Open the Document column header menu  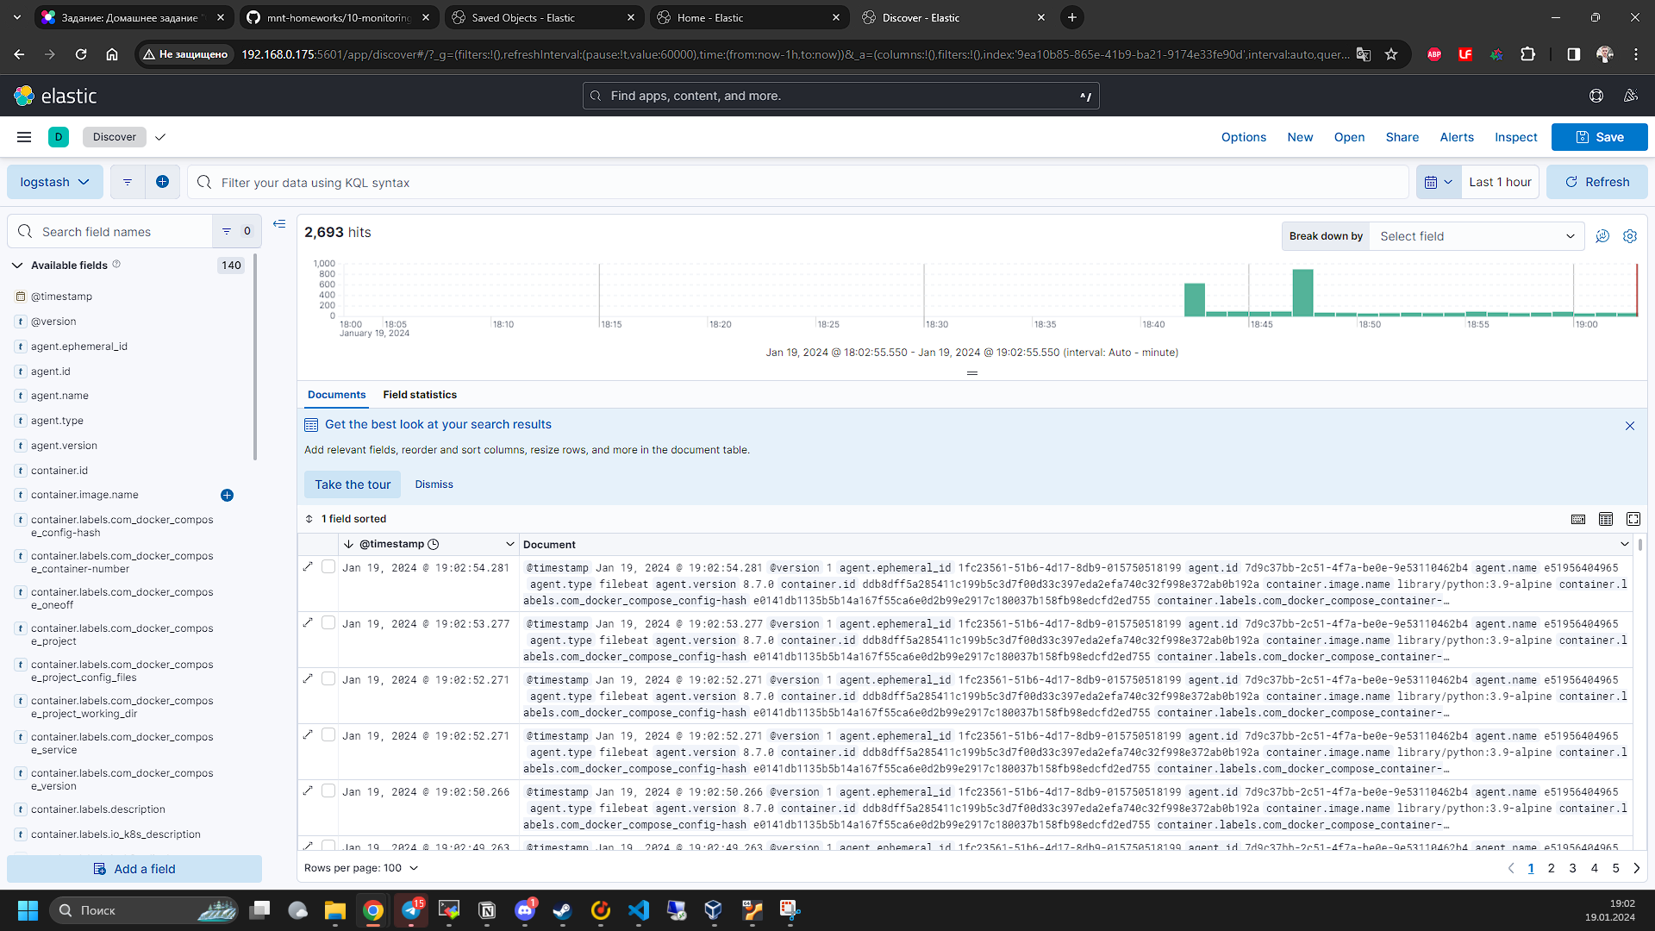click(1625, 544)
